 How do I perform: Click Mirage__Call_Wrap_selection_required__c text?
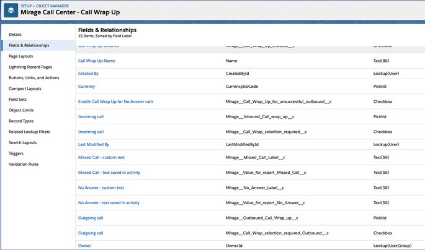(x=266, y=132)
